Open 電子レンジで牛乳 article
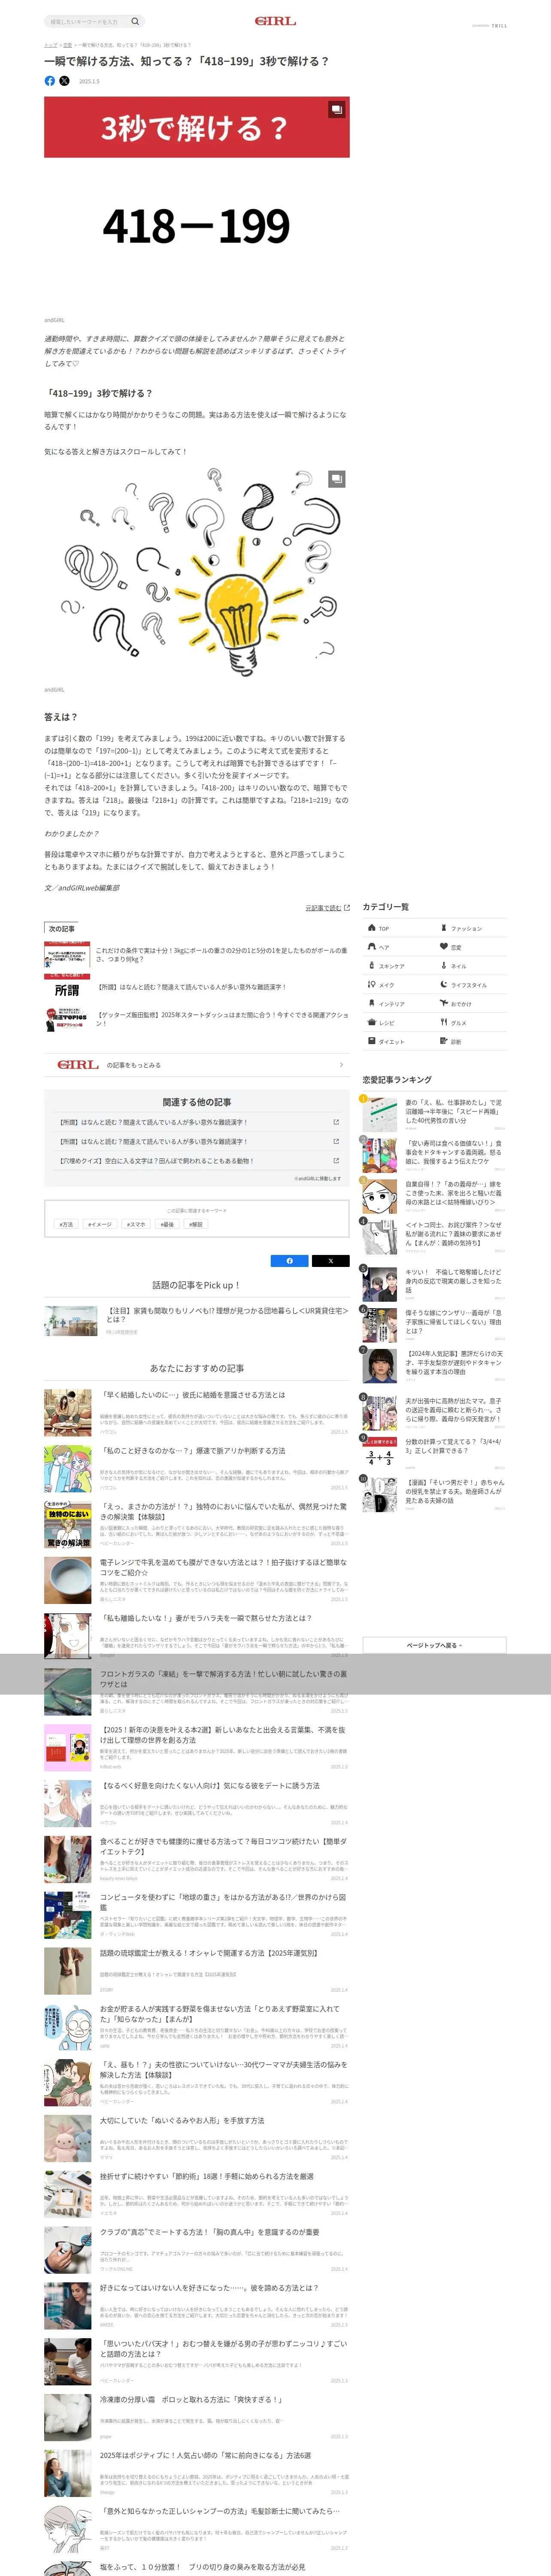The width and height of the screenshot is (551, 2576). click(197, 1580)
